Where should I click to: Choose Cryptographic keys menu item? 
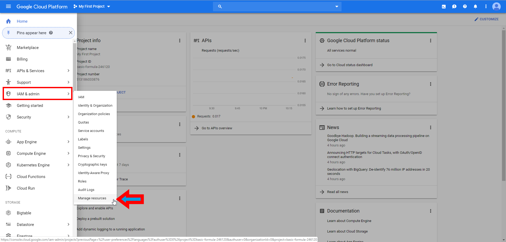point(95,165)
